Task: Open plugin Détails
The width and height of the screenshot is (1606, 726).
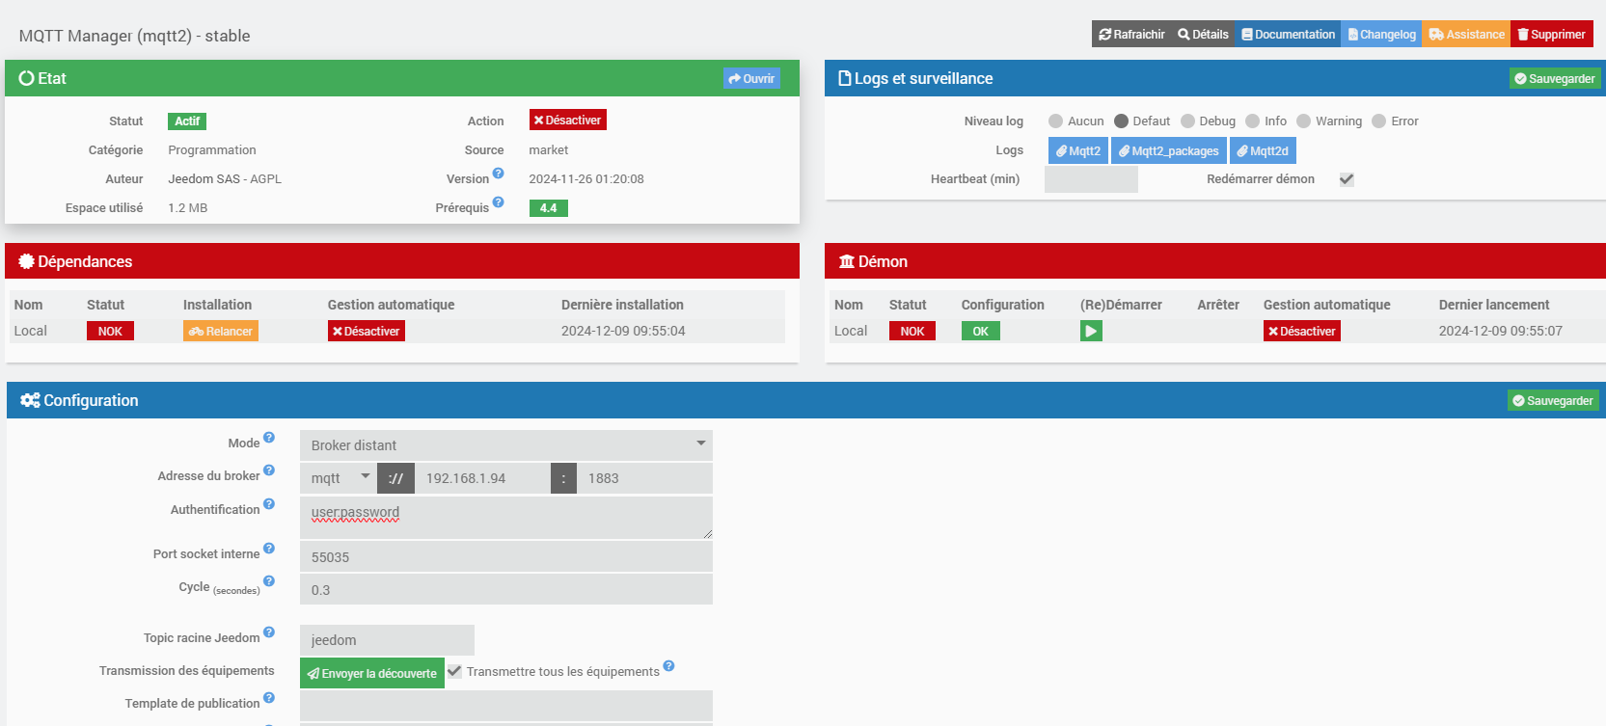Action: (1203, 34)
